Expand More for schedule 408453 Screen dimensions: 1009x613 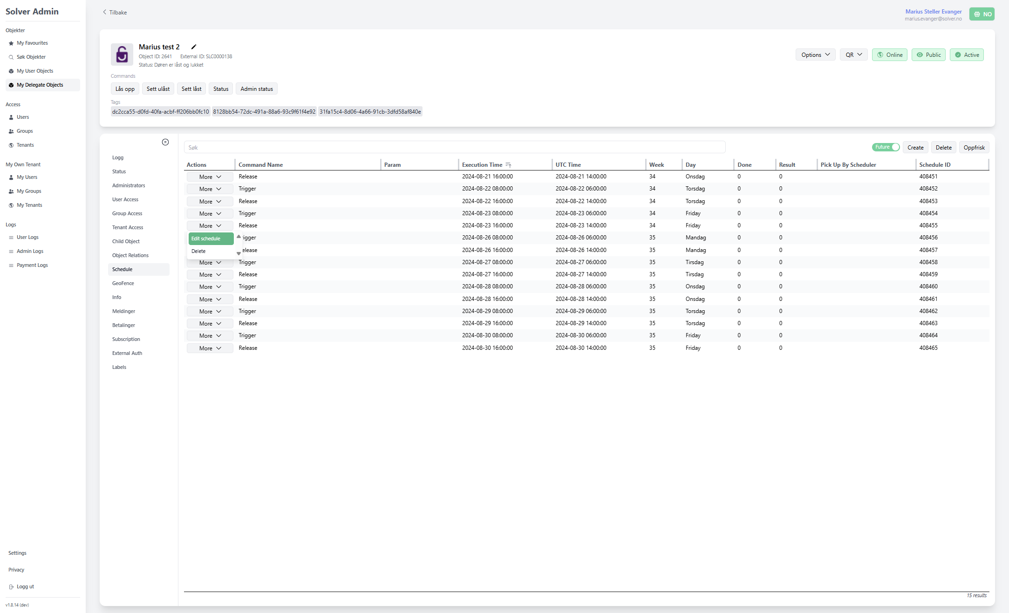pyautogui.click(x=210, y=202)
